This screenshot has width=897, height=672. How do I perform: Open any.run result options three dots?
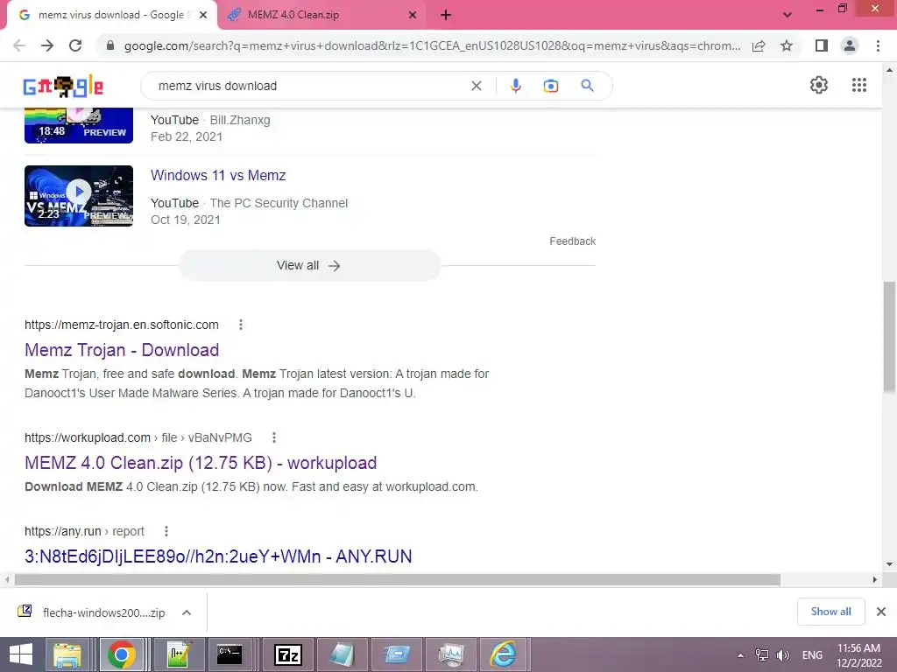pos(166,531)
